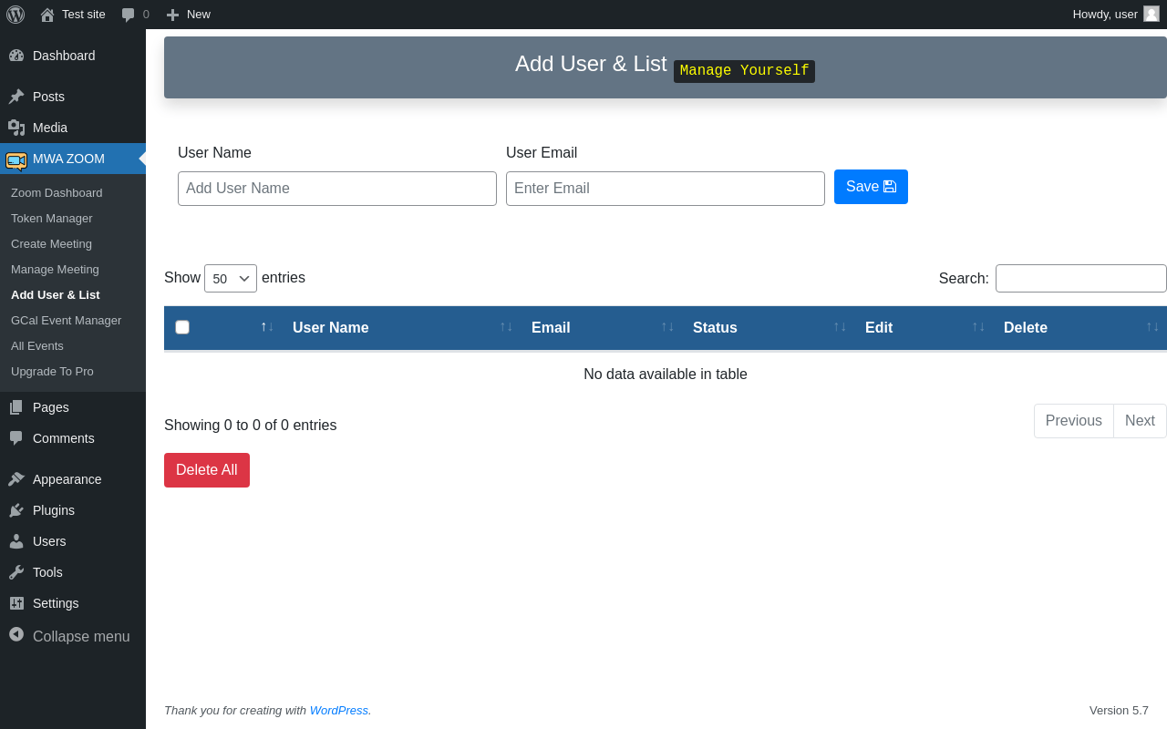Click the WordPress logo icon

click(x=15, y=15)
